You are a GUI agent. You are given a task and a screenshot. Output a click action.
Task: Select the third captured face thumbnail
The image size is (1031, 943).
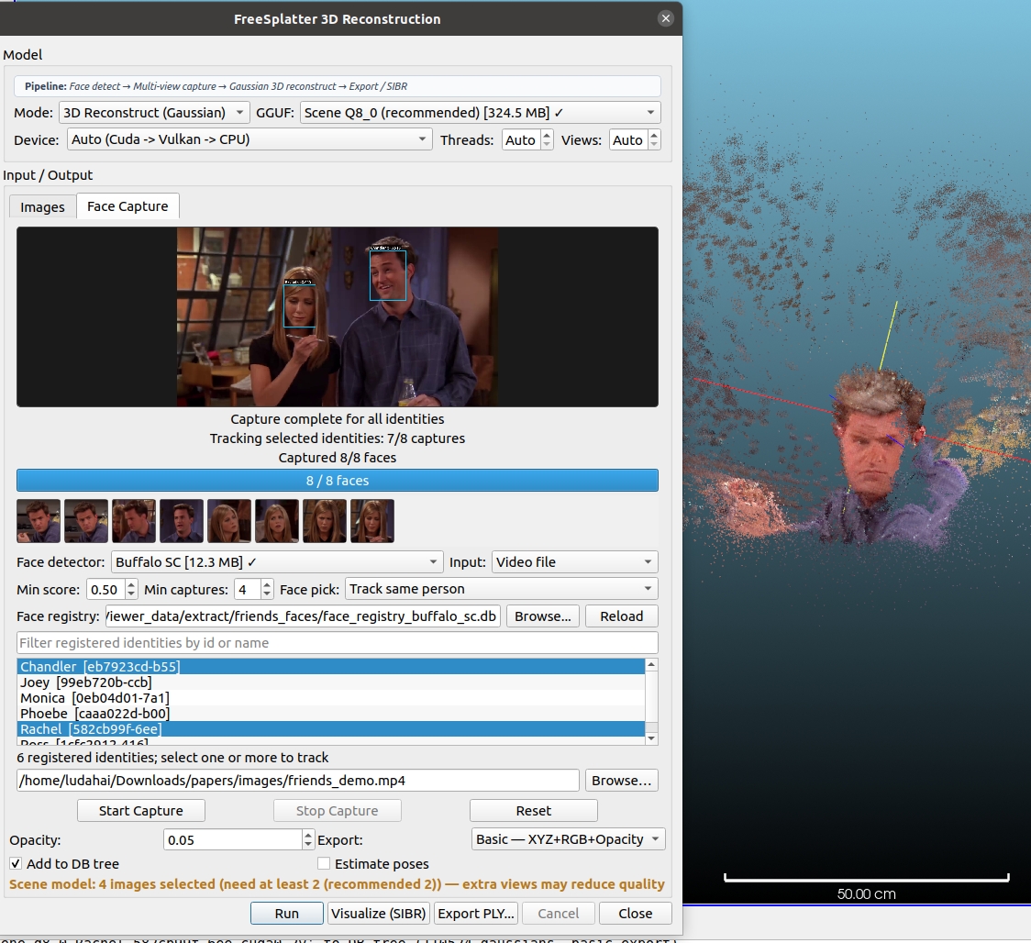click(134, 521)
